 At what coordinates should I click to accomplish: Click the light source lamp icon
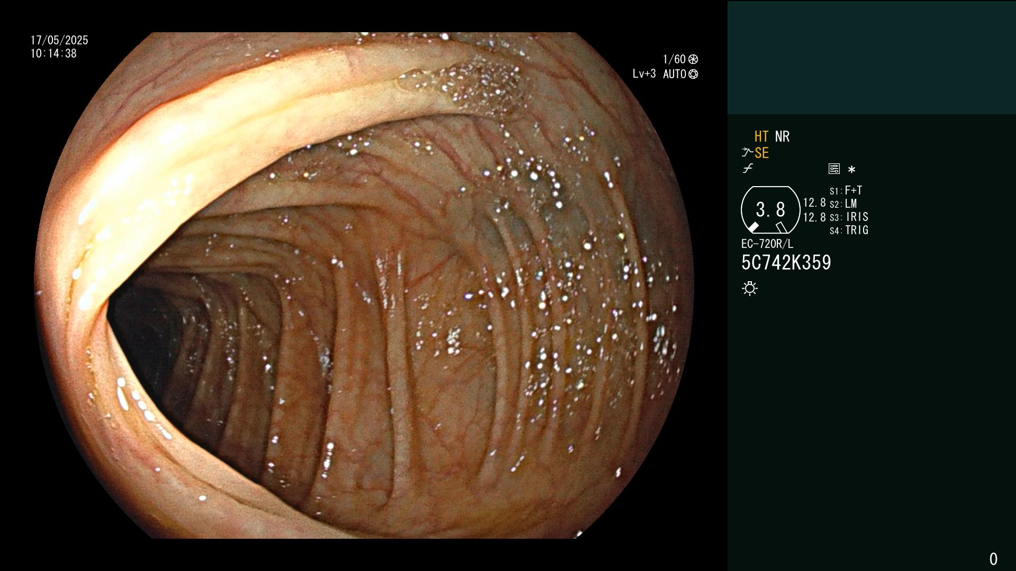(750, 288)
